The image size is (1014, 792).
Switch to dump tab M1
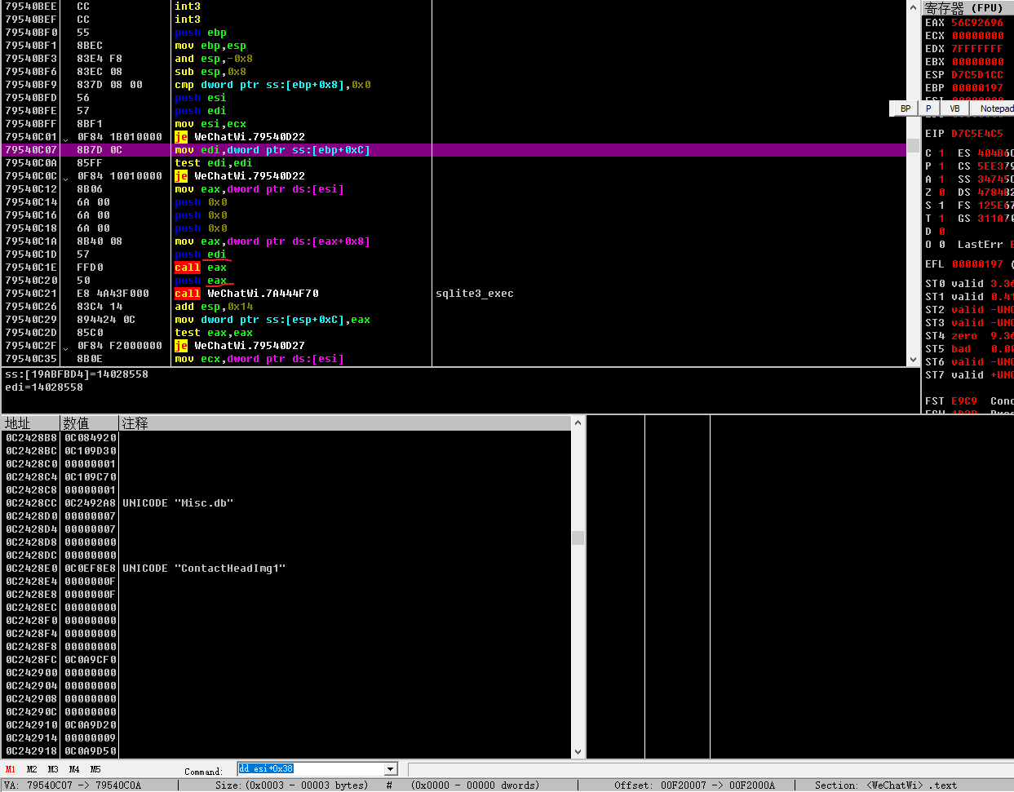pos(9,768)
